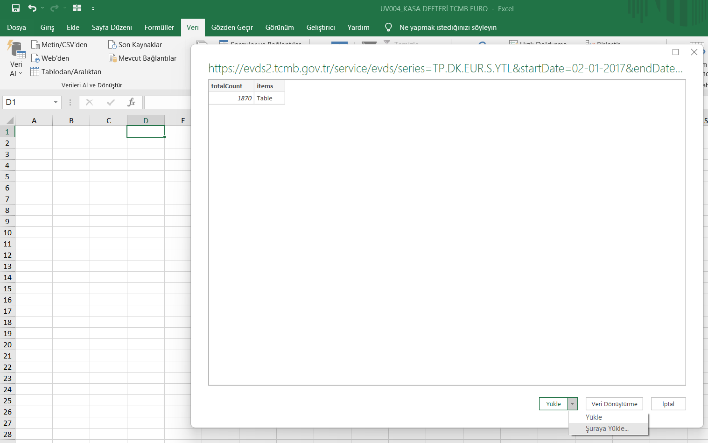Switch to the Gözden Geçir tab

(x=232, y=28)
